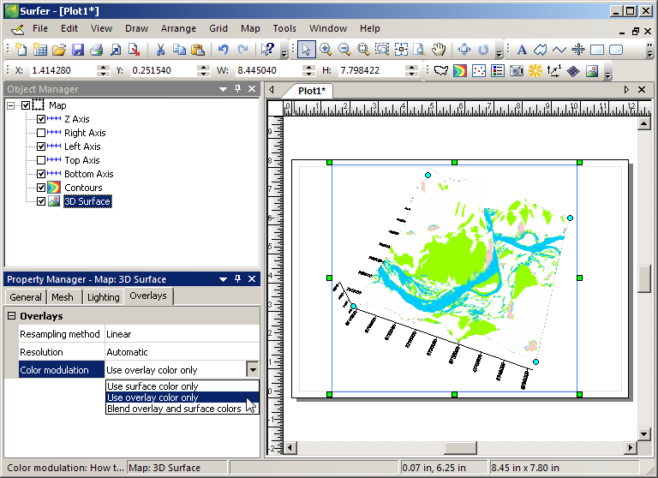Collapse the Overlays property section

tap(11, 316)
